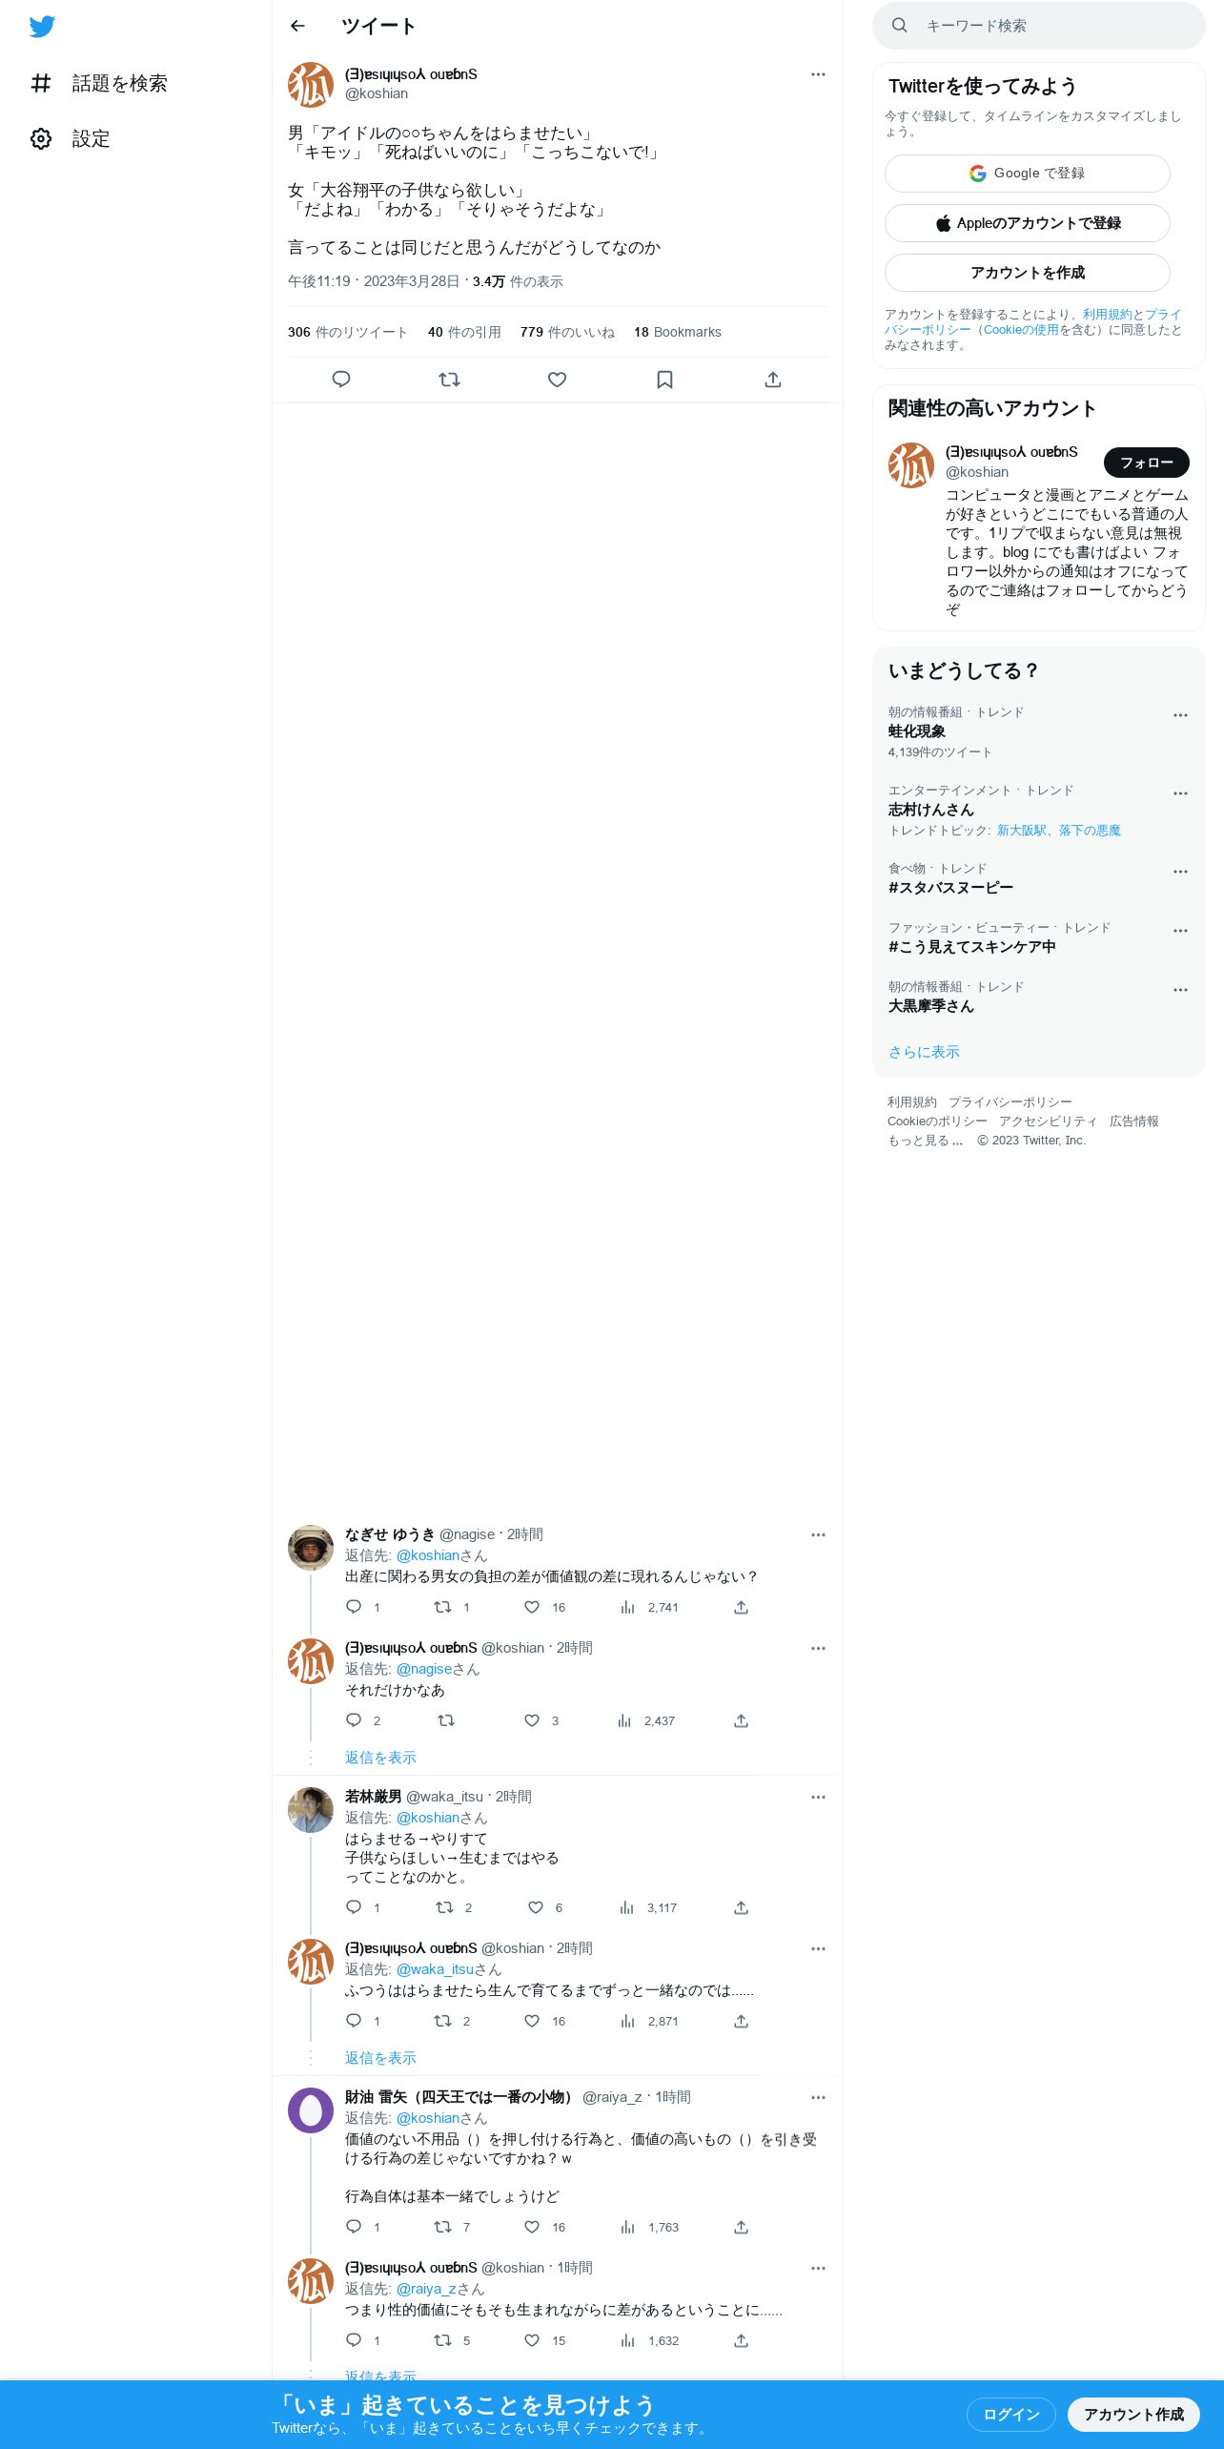This screenshot has width=1224, height=2449.
Task: Click the キーワード検索 search field
Action: coord(1038,26)
